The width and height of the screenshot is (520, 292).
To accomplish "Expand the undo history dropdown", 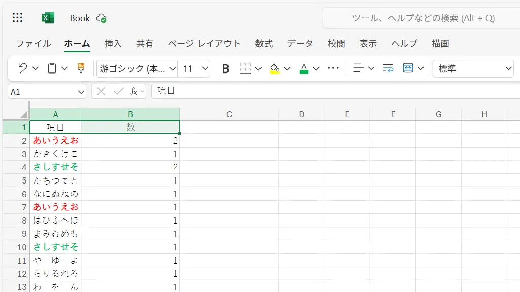I will 36,68.
